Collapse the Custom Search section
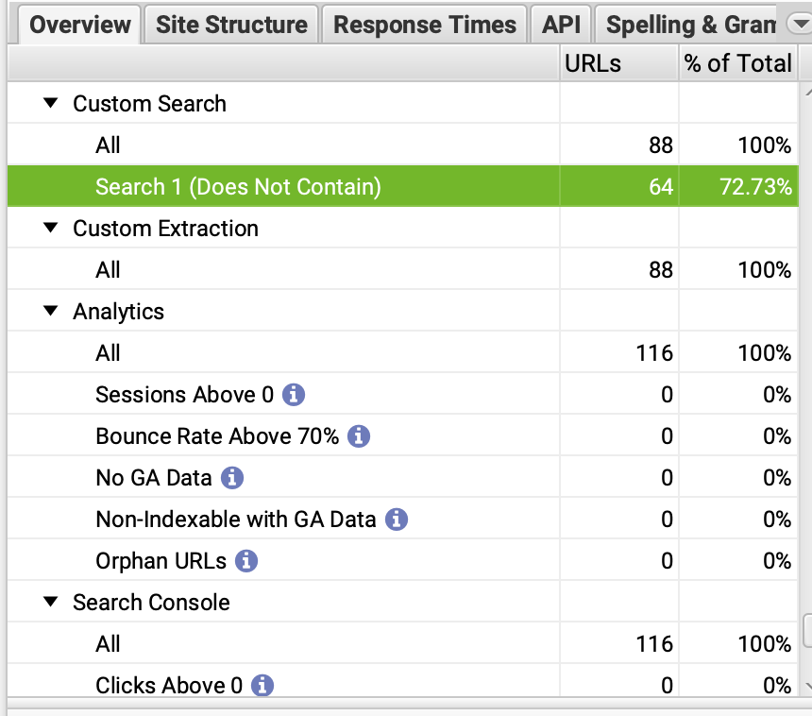812x716 pixels. coord(51,104)
